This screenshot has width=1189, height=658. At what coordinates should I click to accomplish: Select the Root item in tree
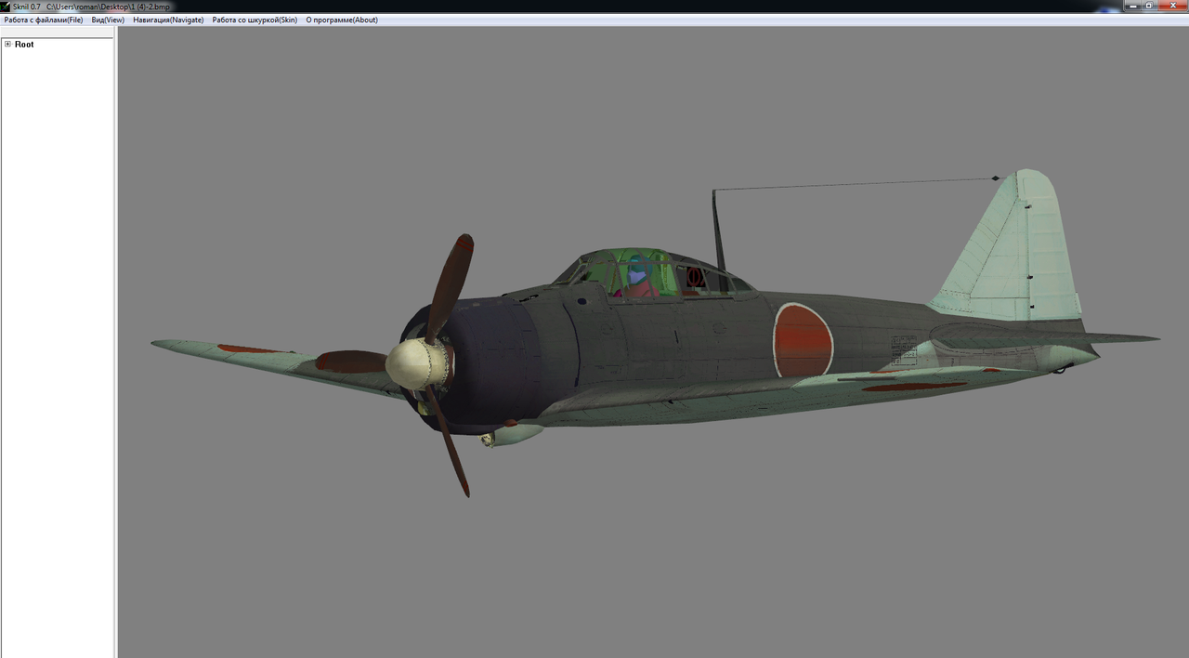pos(24,45)
